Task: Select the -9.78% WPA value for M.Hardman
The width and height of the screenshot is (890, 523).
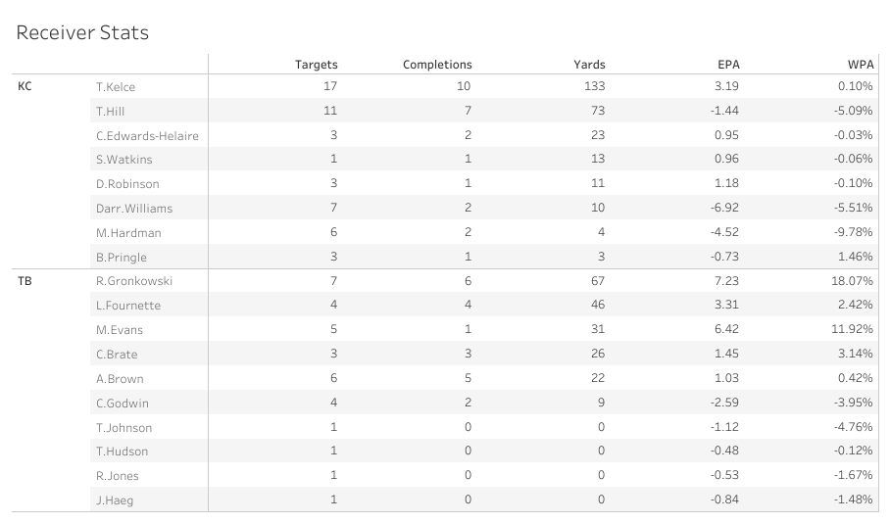Action: click(853, 233)
